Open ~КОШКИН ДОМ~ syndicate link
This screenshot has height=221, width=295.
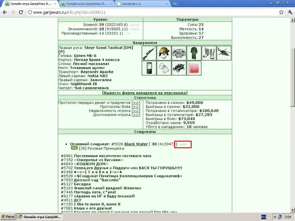click(91, 164)
